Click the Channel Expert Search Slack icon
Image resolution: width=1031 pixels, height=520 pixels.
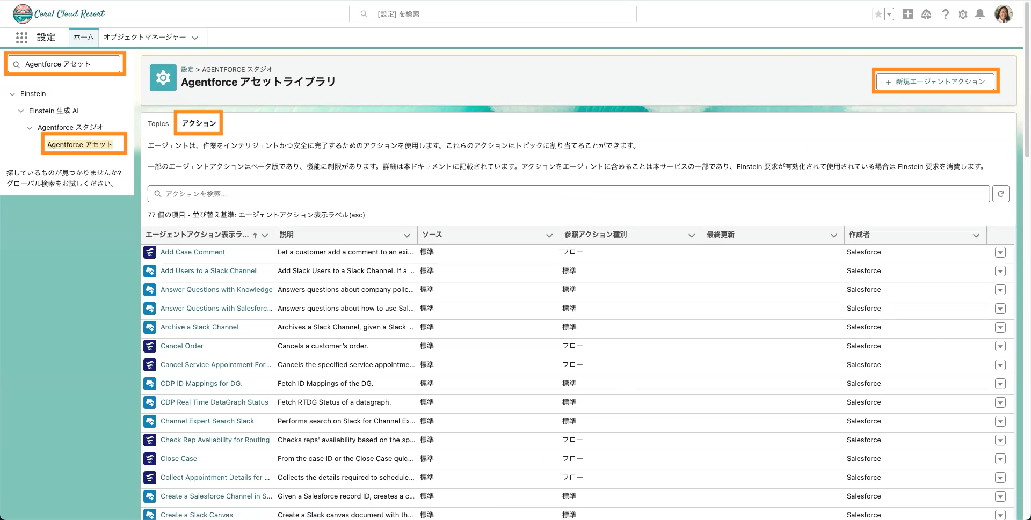(x=150, y=421)
